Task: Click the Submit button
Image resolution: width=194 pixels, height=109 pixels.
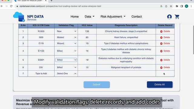Action: pyautogui.click(x=96, y=85)
